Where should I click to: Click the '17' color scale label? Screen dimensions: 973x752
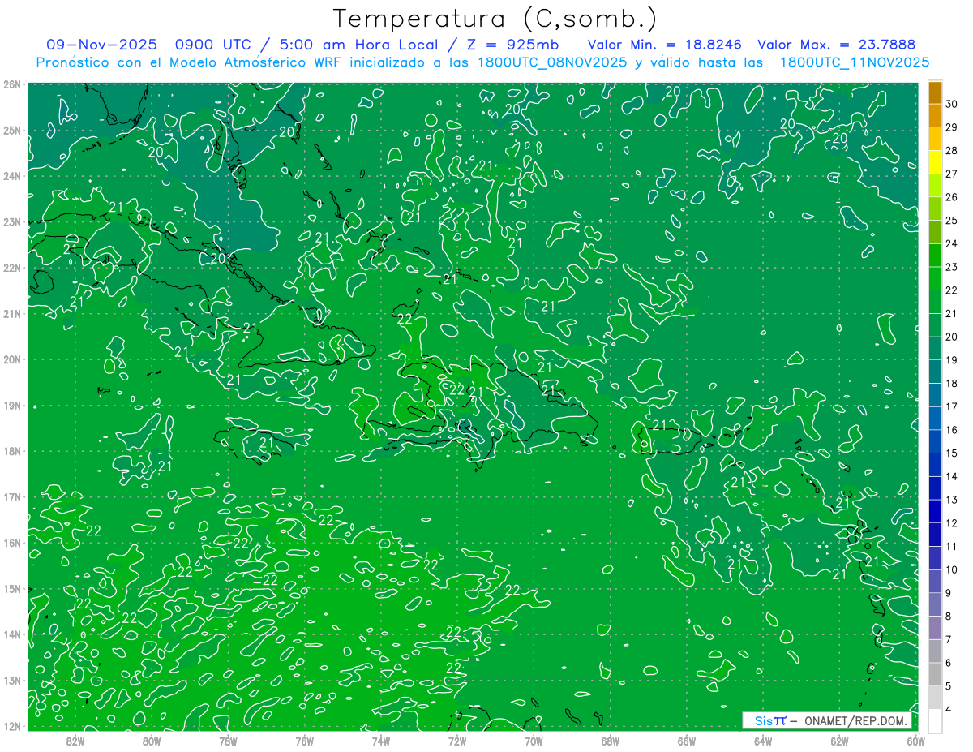pyautogui.click(x=952, y=407)
